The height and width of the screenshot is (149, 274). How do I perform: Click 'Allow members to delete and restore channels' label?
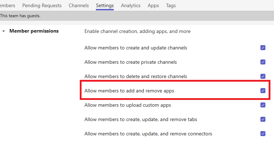136,76
